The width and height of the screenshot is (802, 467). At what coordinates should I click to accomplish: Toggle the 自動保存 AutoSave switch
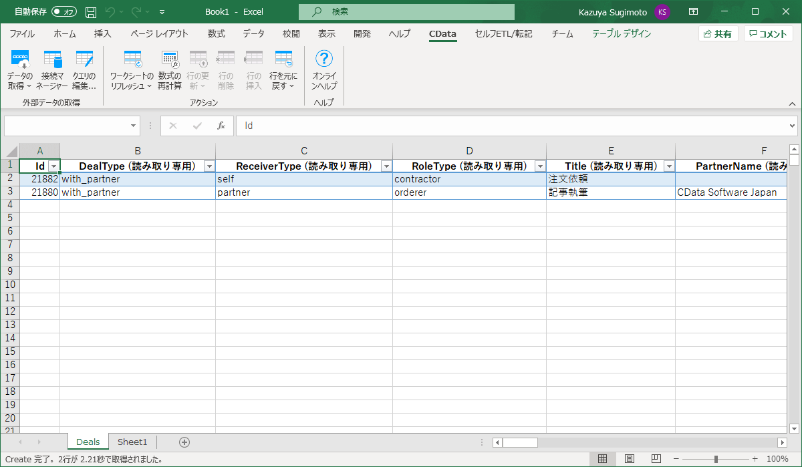64,12
